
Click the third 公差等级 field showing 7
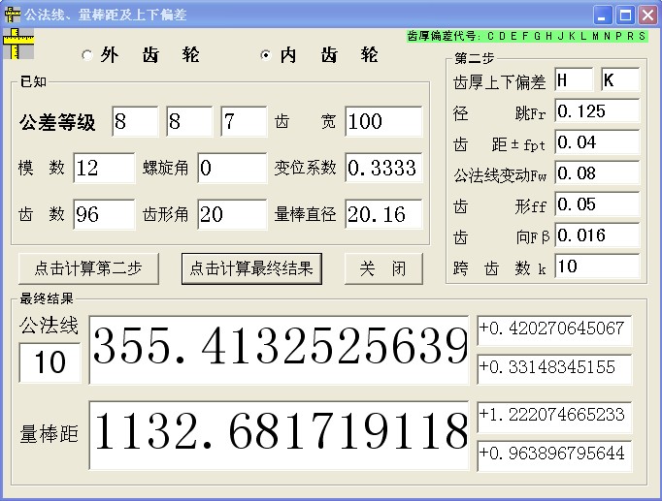[244, 122]
